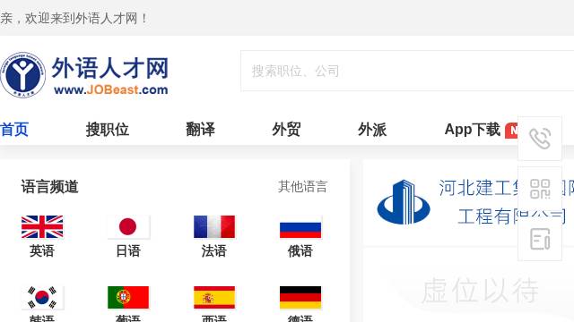This screenshot has width=574, height=322.
Task: Open the phone contact floating icon
Action: point(540,139)
